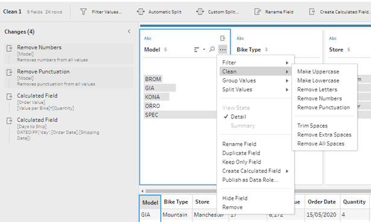
Task: Click the sort icon in Model field
Action: [x=197, y=49]
